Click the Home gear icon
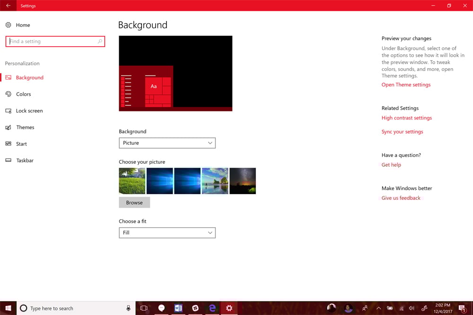This screenshot has height=315, width=473. [8, 25]
